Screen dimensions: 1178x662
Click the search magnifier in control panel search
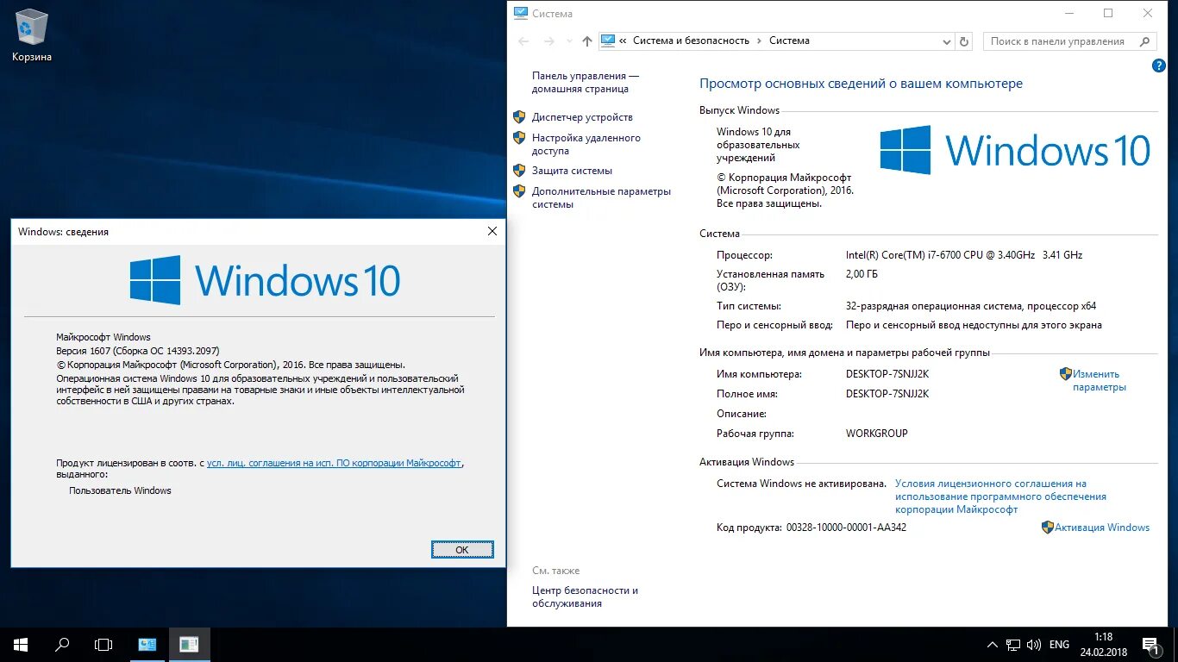[1145, 41]
